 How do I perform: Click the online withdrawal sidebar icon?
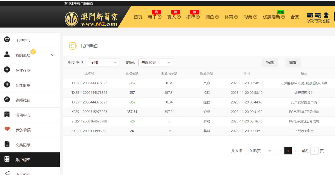(x=7, y=85)
